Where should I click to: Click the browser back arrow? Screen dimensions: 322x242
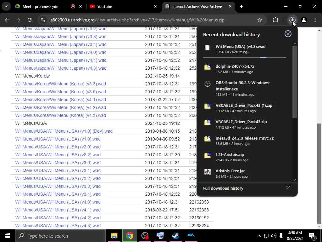click(7, 20)
